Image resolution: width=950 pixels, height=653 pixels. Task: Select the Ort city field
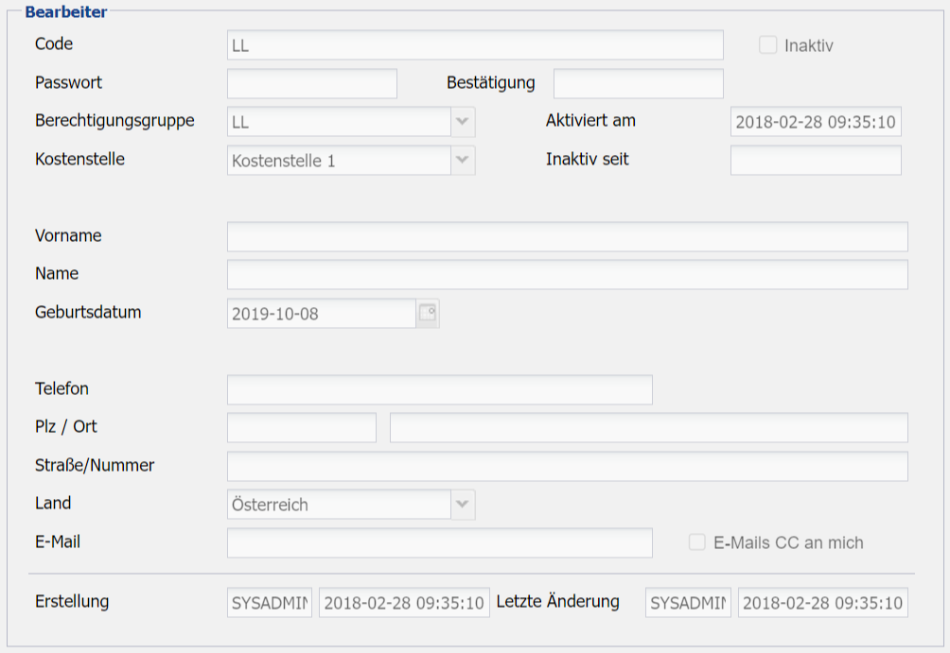[x=648, y=428]
